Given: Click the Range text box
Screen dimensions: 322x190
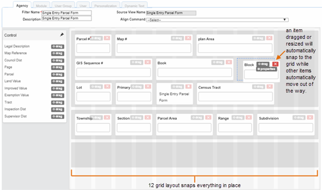Looking at the screenshot, I should coord(235,128).
